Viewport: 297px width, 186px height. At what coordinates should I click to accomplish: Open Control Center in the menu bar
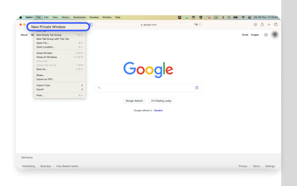(249, 17)
